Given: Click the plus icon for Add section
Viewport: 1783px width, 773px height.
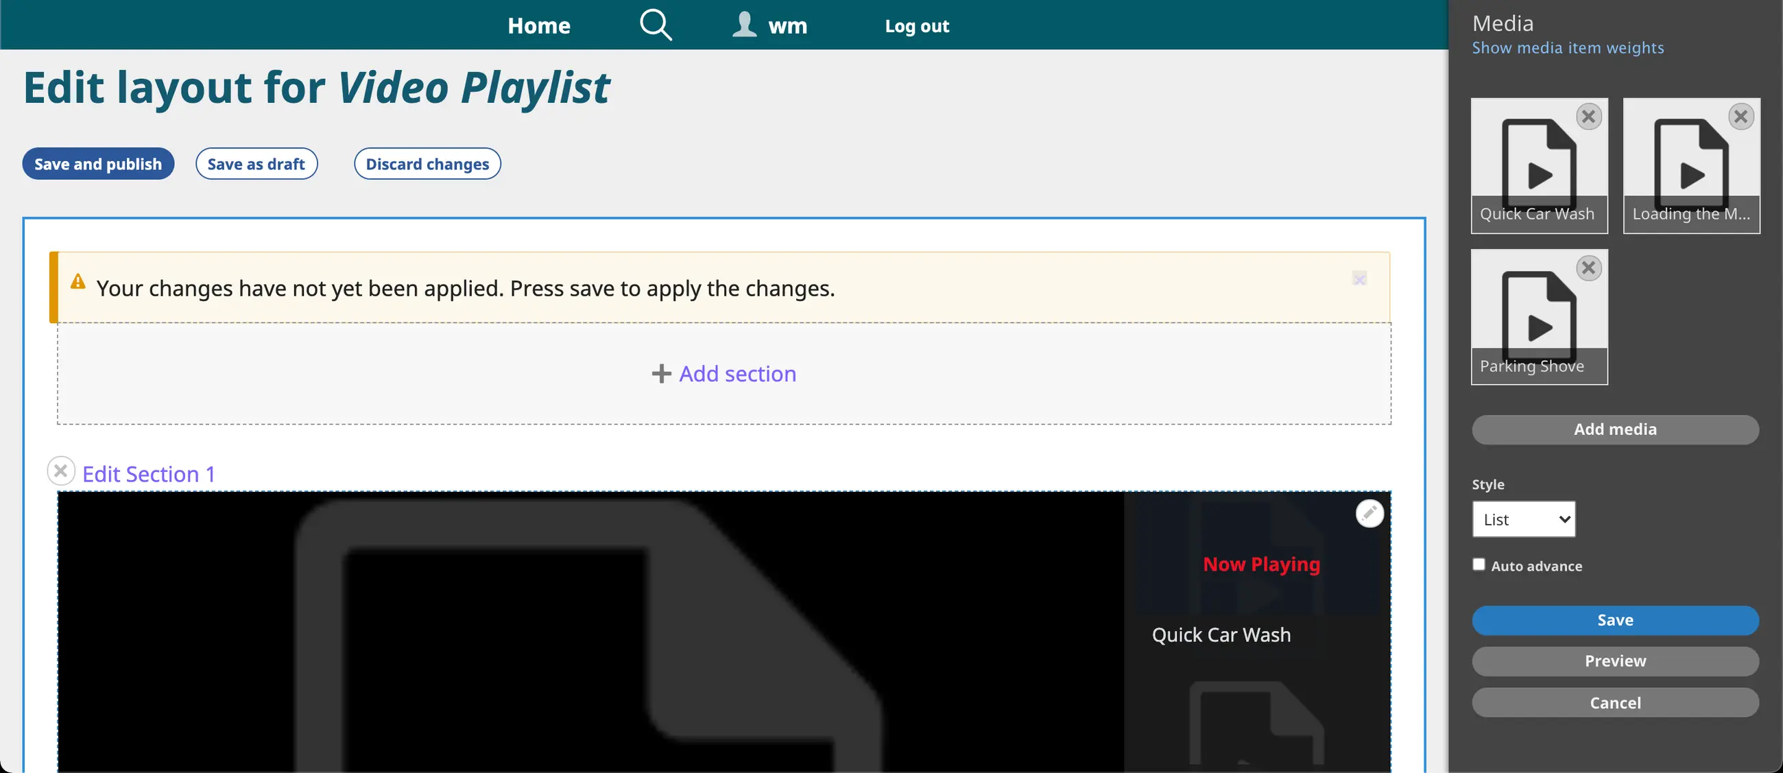Looking at the screenshot, I should (661, 374).
